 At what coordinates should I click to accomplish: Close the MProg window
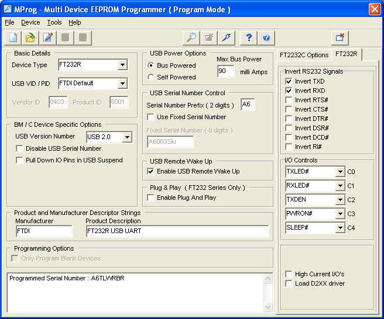coord(375,9)
